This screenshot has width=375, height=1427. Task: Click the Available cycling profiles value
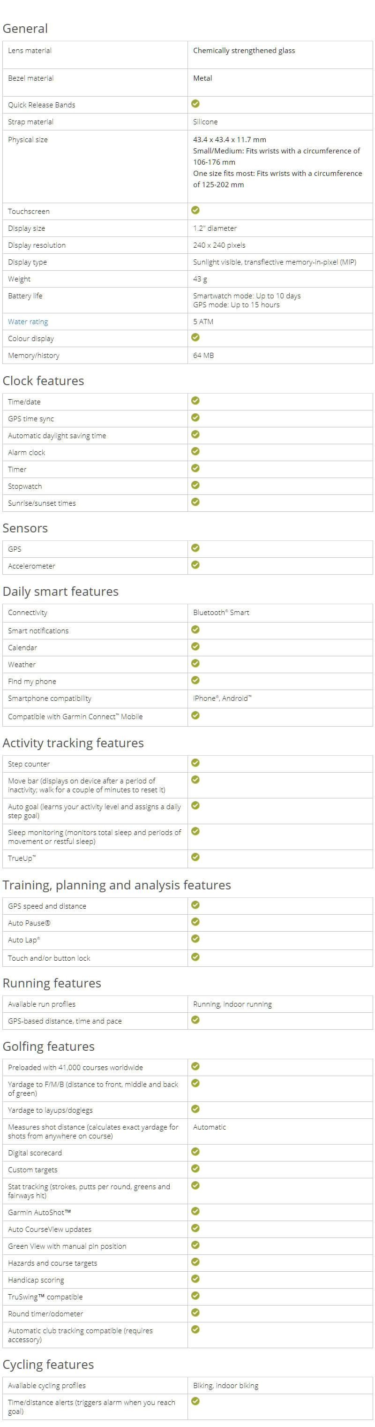(x=225, y=1385)
